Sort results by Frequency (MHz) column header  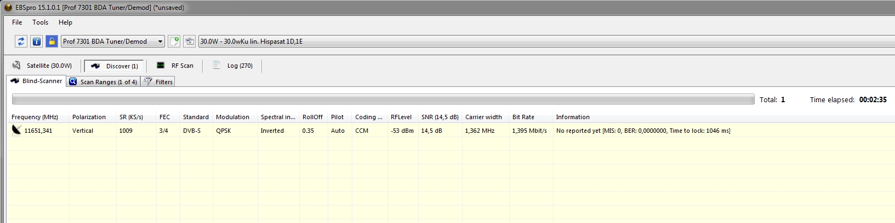click(35, 117)
